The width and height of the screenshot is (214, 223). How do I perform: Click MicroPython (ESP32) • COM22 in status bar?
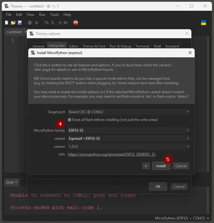coord(180,218)
